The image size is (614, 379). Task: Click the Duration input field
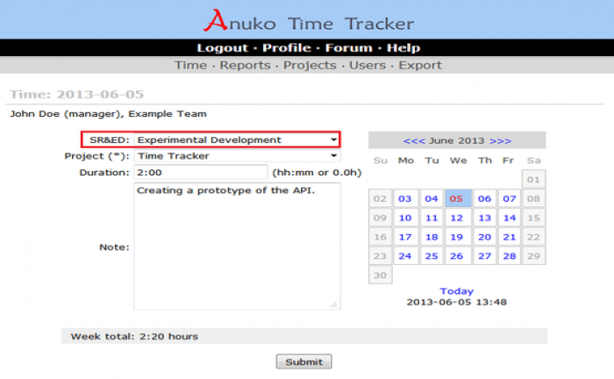tap(201, 173)
